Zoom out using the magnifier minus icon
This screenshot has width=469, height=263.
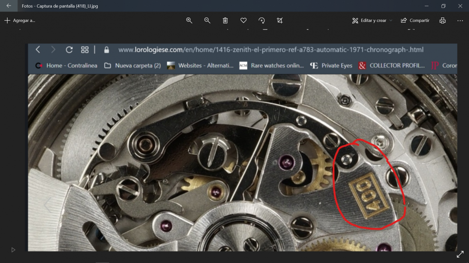click(x=207, y=20)
